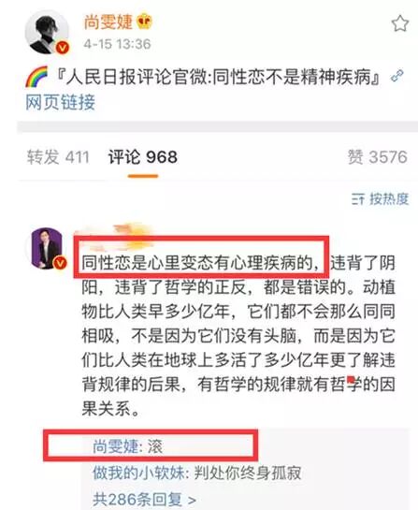Tap the verified V badge on author avatar
This screenshot has height=510, width=418.
tap(63, 48)
